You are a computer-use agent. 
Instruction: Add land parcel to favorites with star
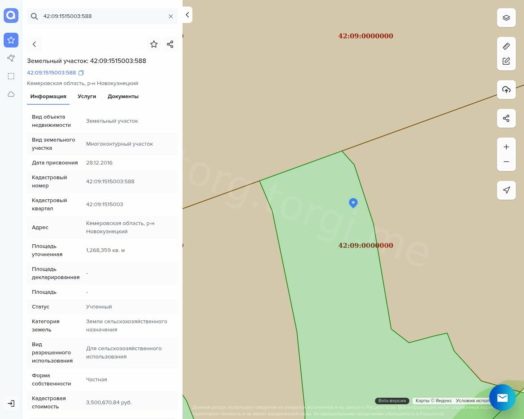point(154,44)
